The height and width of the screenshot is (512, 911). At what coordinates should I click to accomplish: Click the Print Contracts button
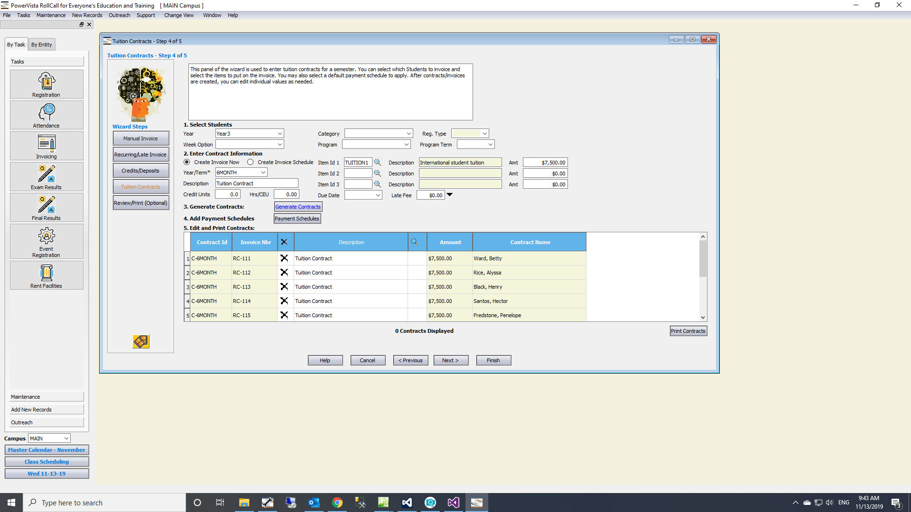[688, 331]
